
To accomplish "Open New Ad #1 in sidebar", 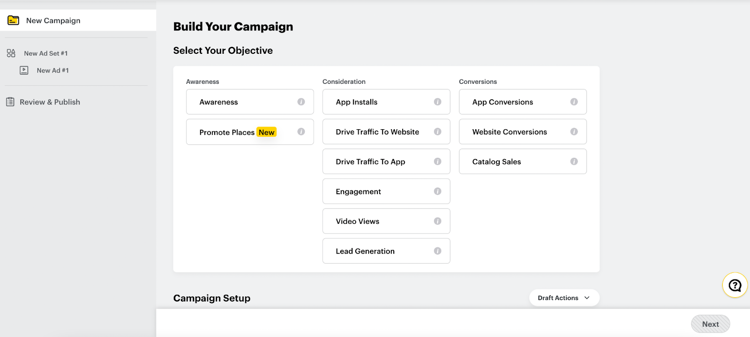I will coord(53,70).
